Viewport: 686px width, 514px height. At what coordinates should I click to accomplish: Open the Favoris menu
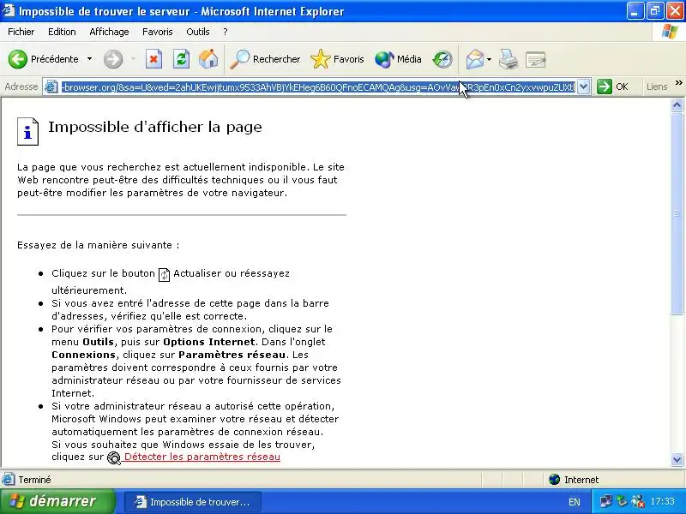[158, 32]
